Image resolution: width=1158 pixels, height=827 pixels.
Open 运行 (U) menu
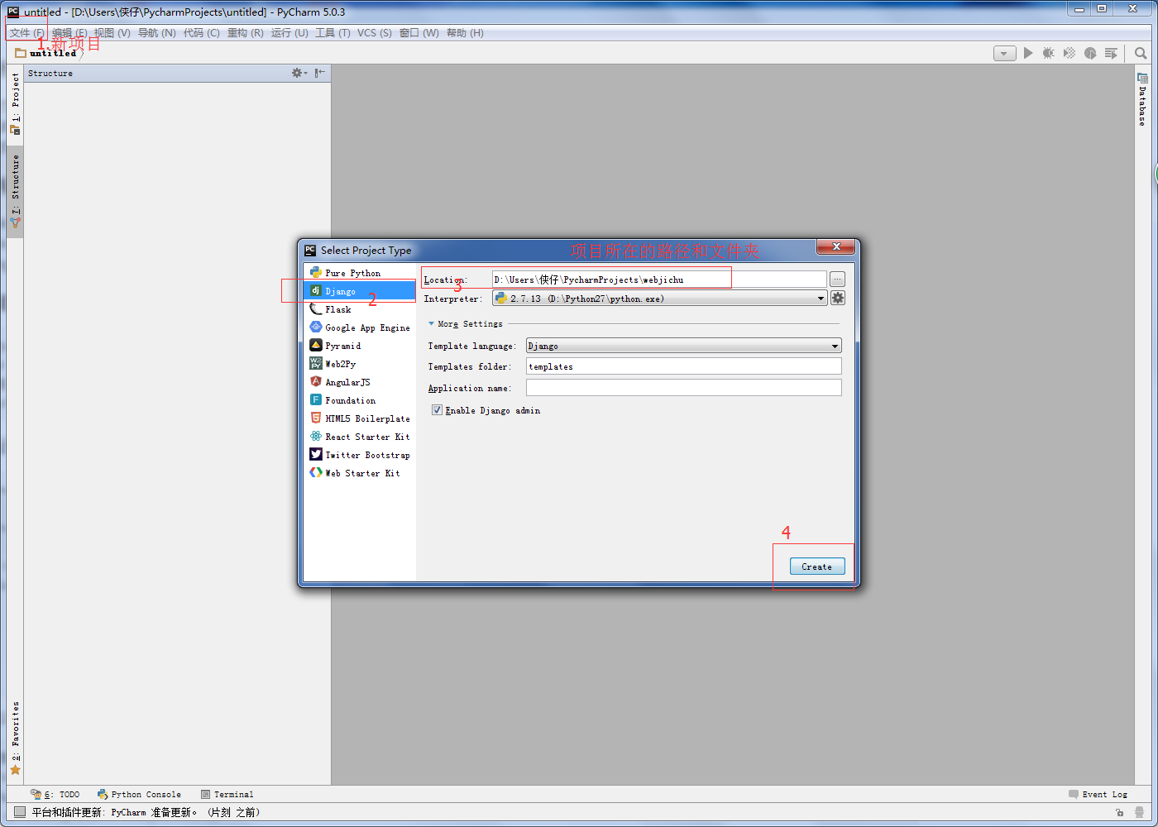pos(289,33)
